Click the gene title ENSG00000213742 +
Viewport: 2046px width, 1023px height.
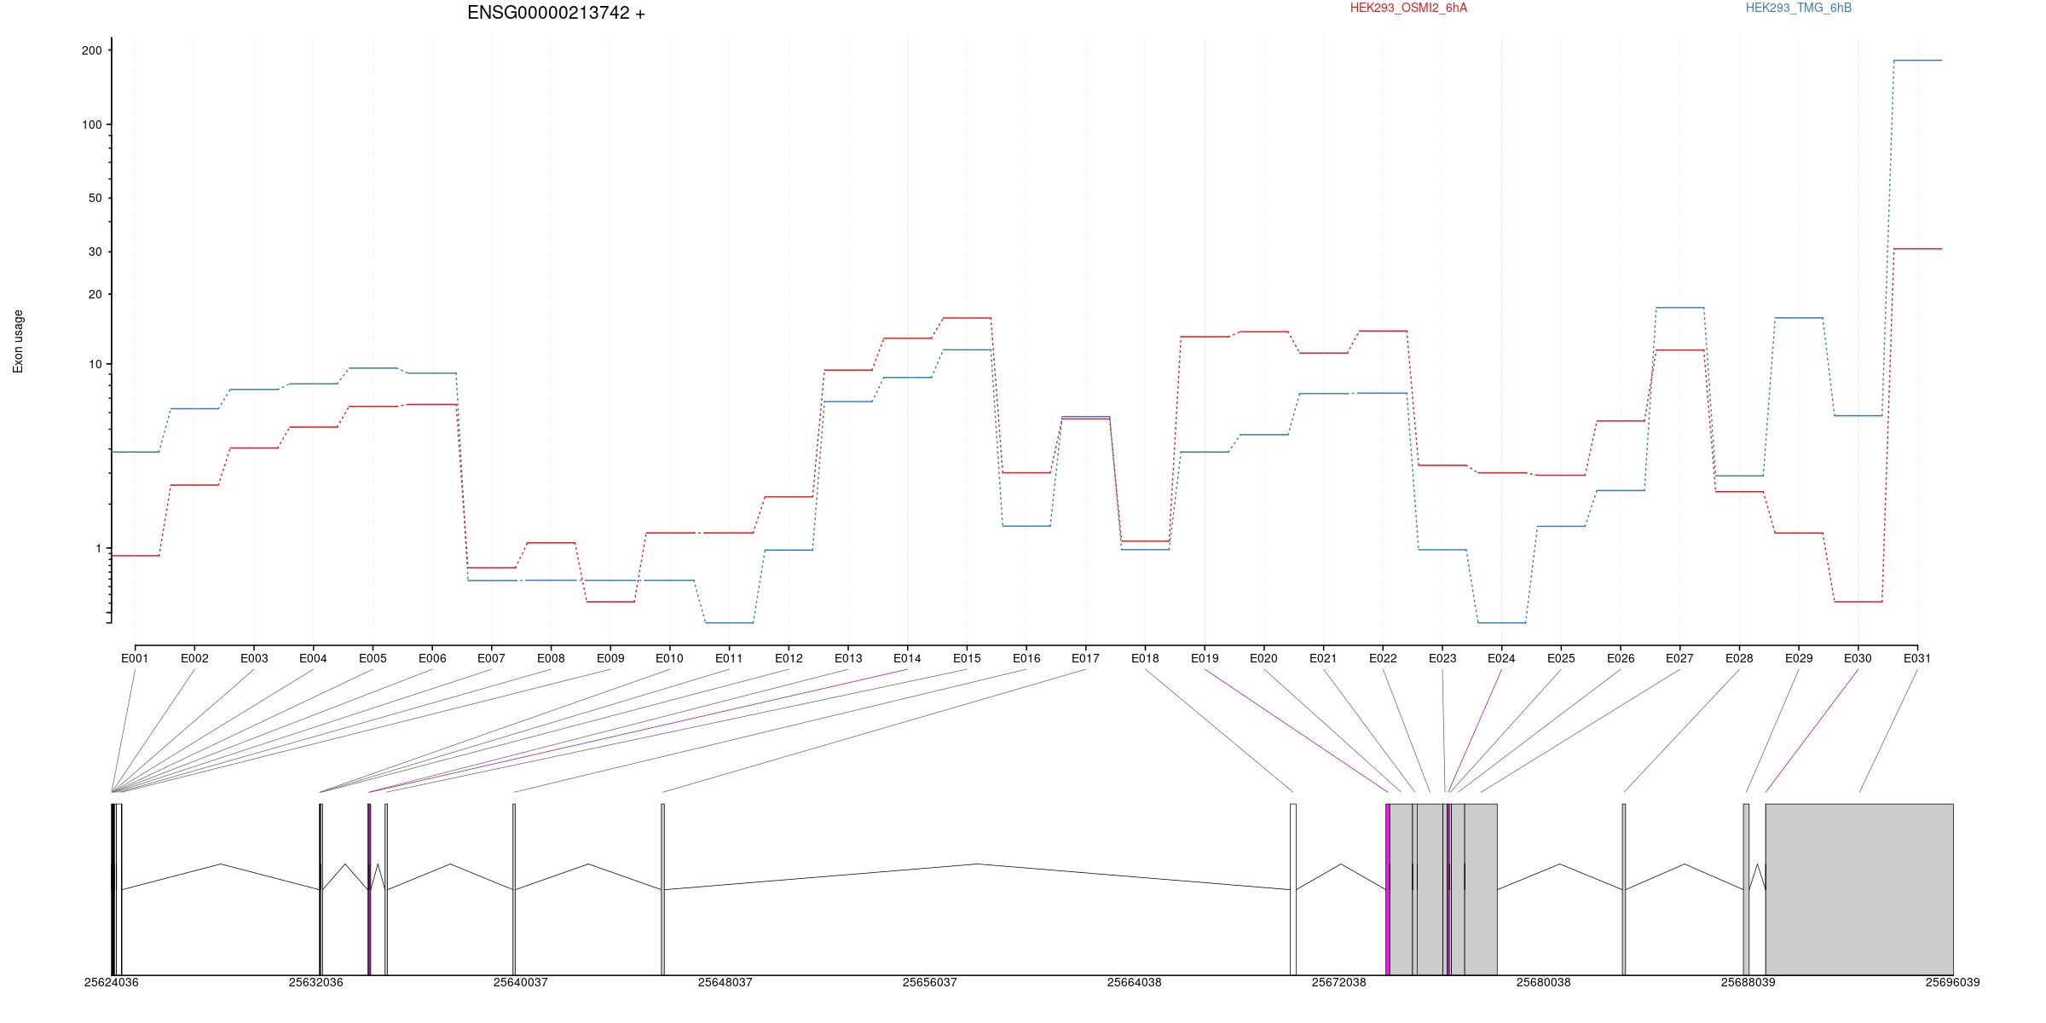[556, 13]
